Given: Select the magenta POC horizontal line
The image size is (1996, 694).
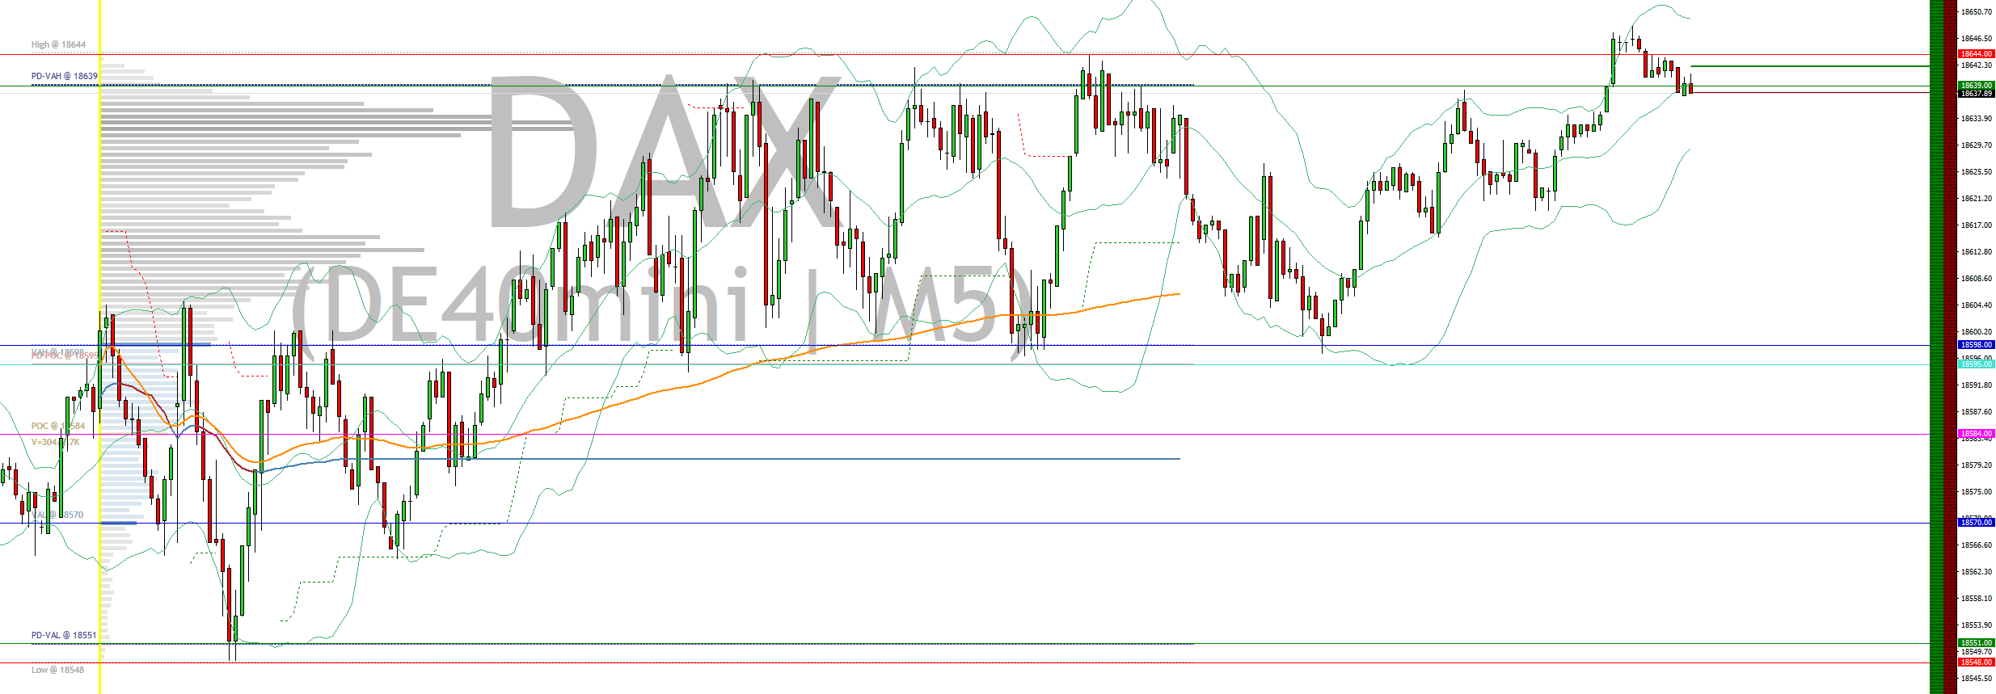Looking at the screenshot, I should (964, 435).
